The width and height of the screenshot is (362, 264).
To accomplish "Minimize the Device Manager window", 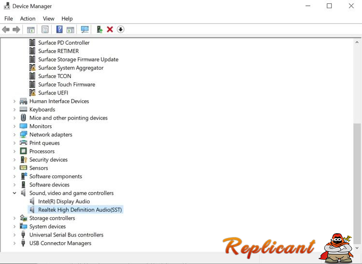I will 308,6.
